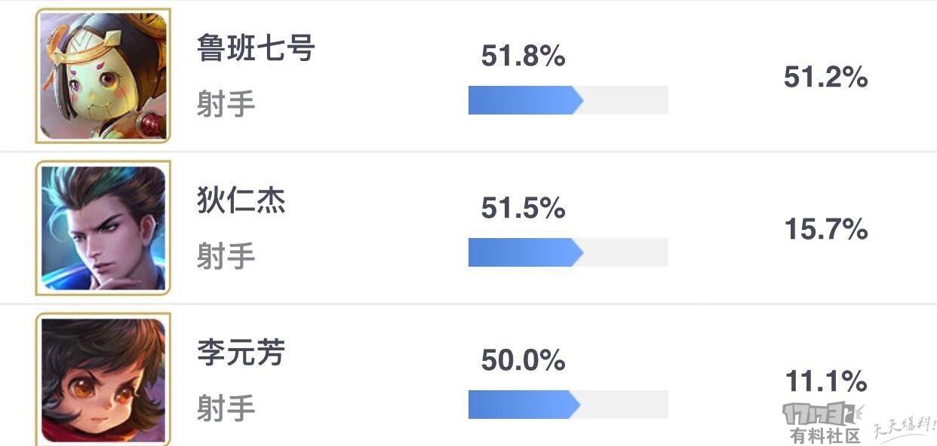Click the 51.2% pick rate value
Screen dimensions: 937x446
(825, 78)
